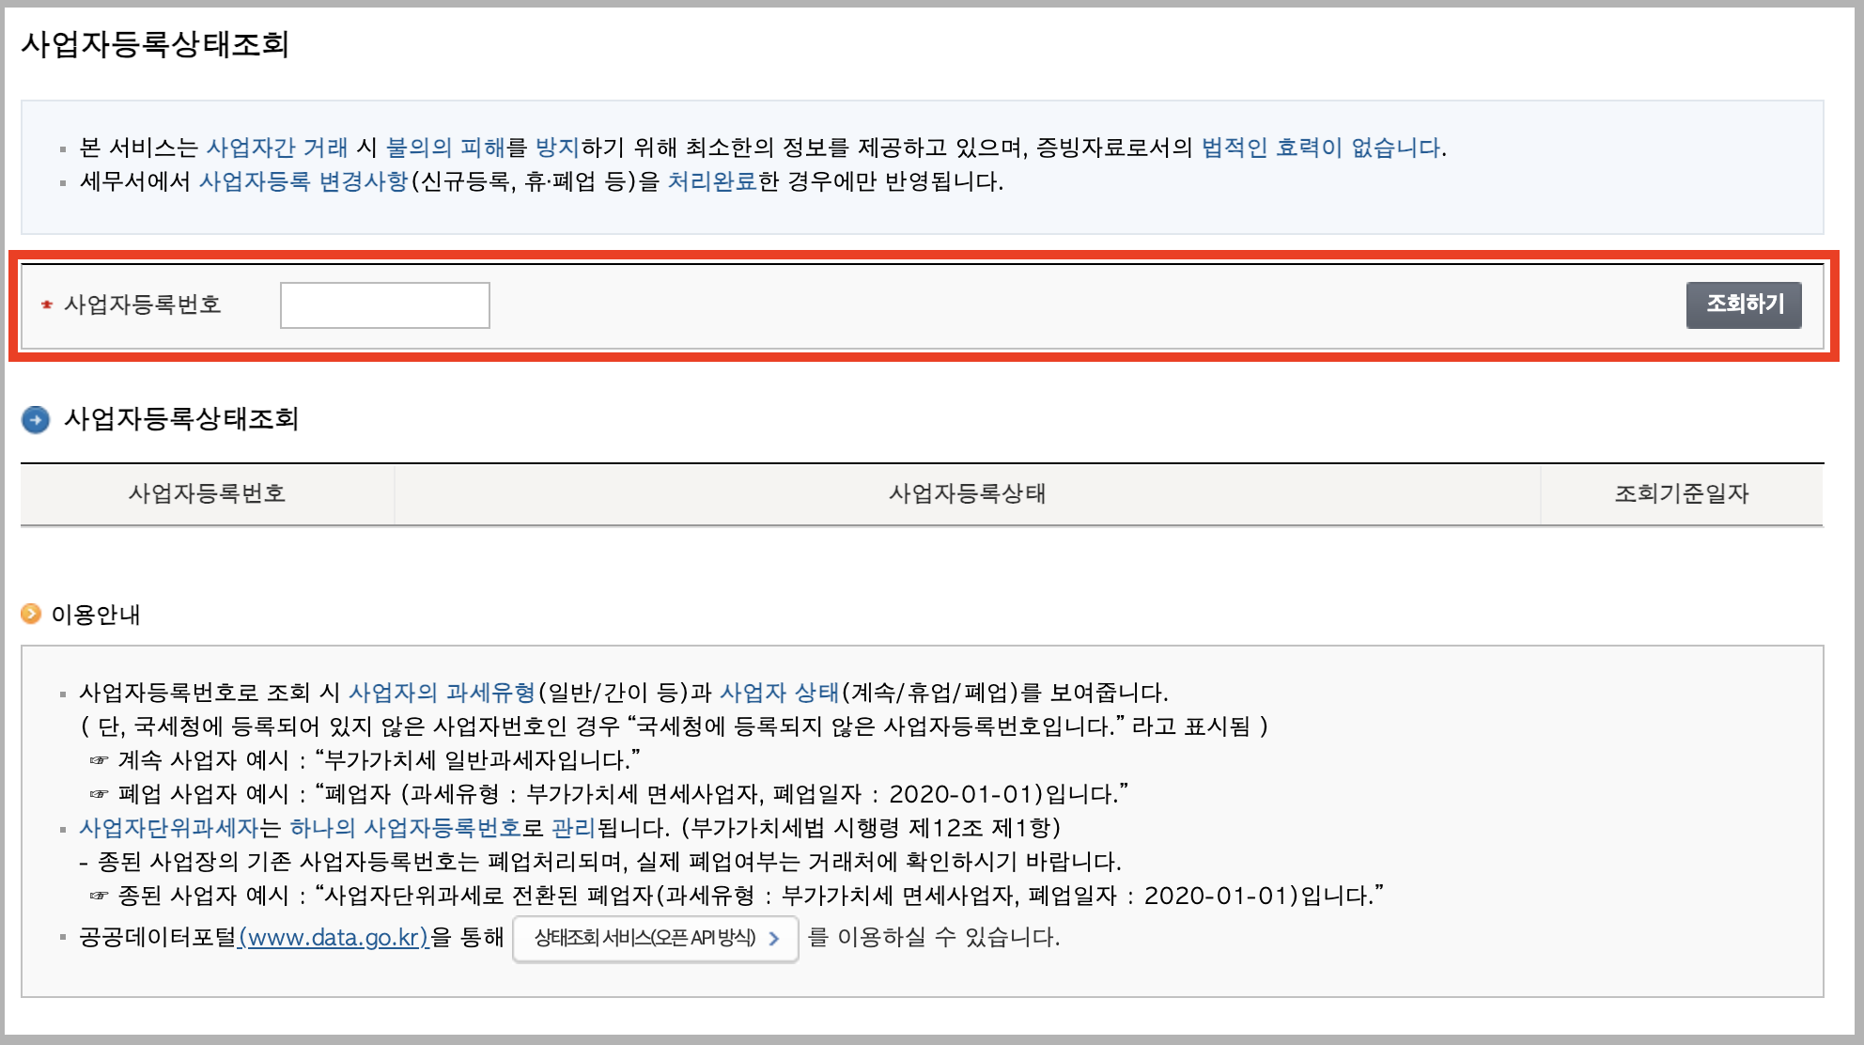Click blue text 사업자등록 변경사항
Screen dimensions: 1864x1045
pos(303,181)
